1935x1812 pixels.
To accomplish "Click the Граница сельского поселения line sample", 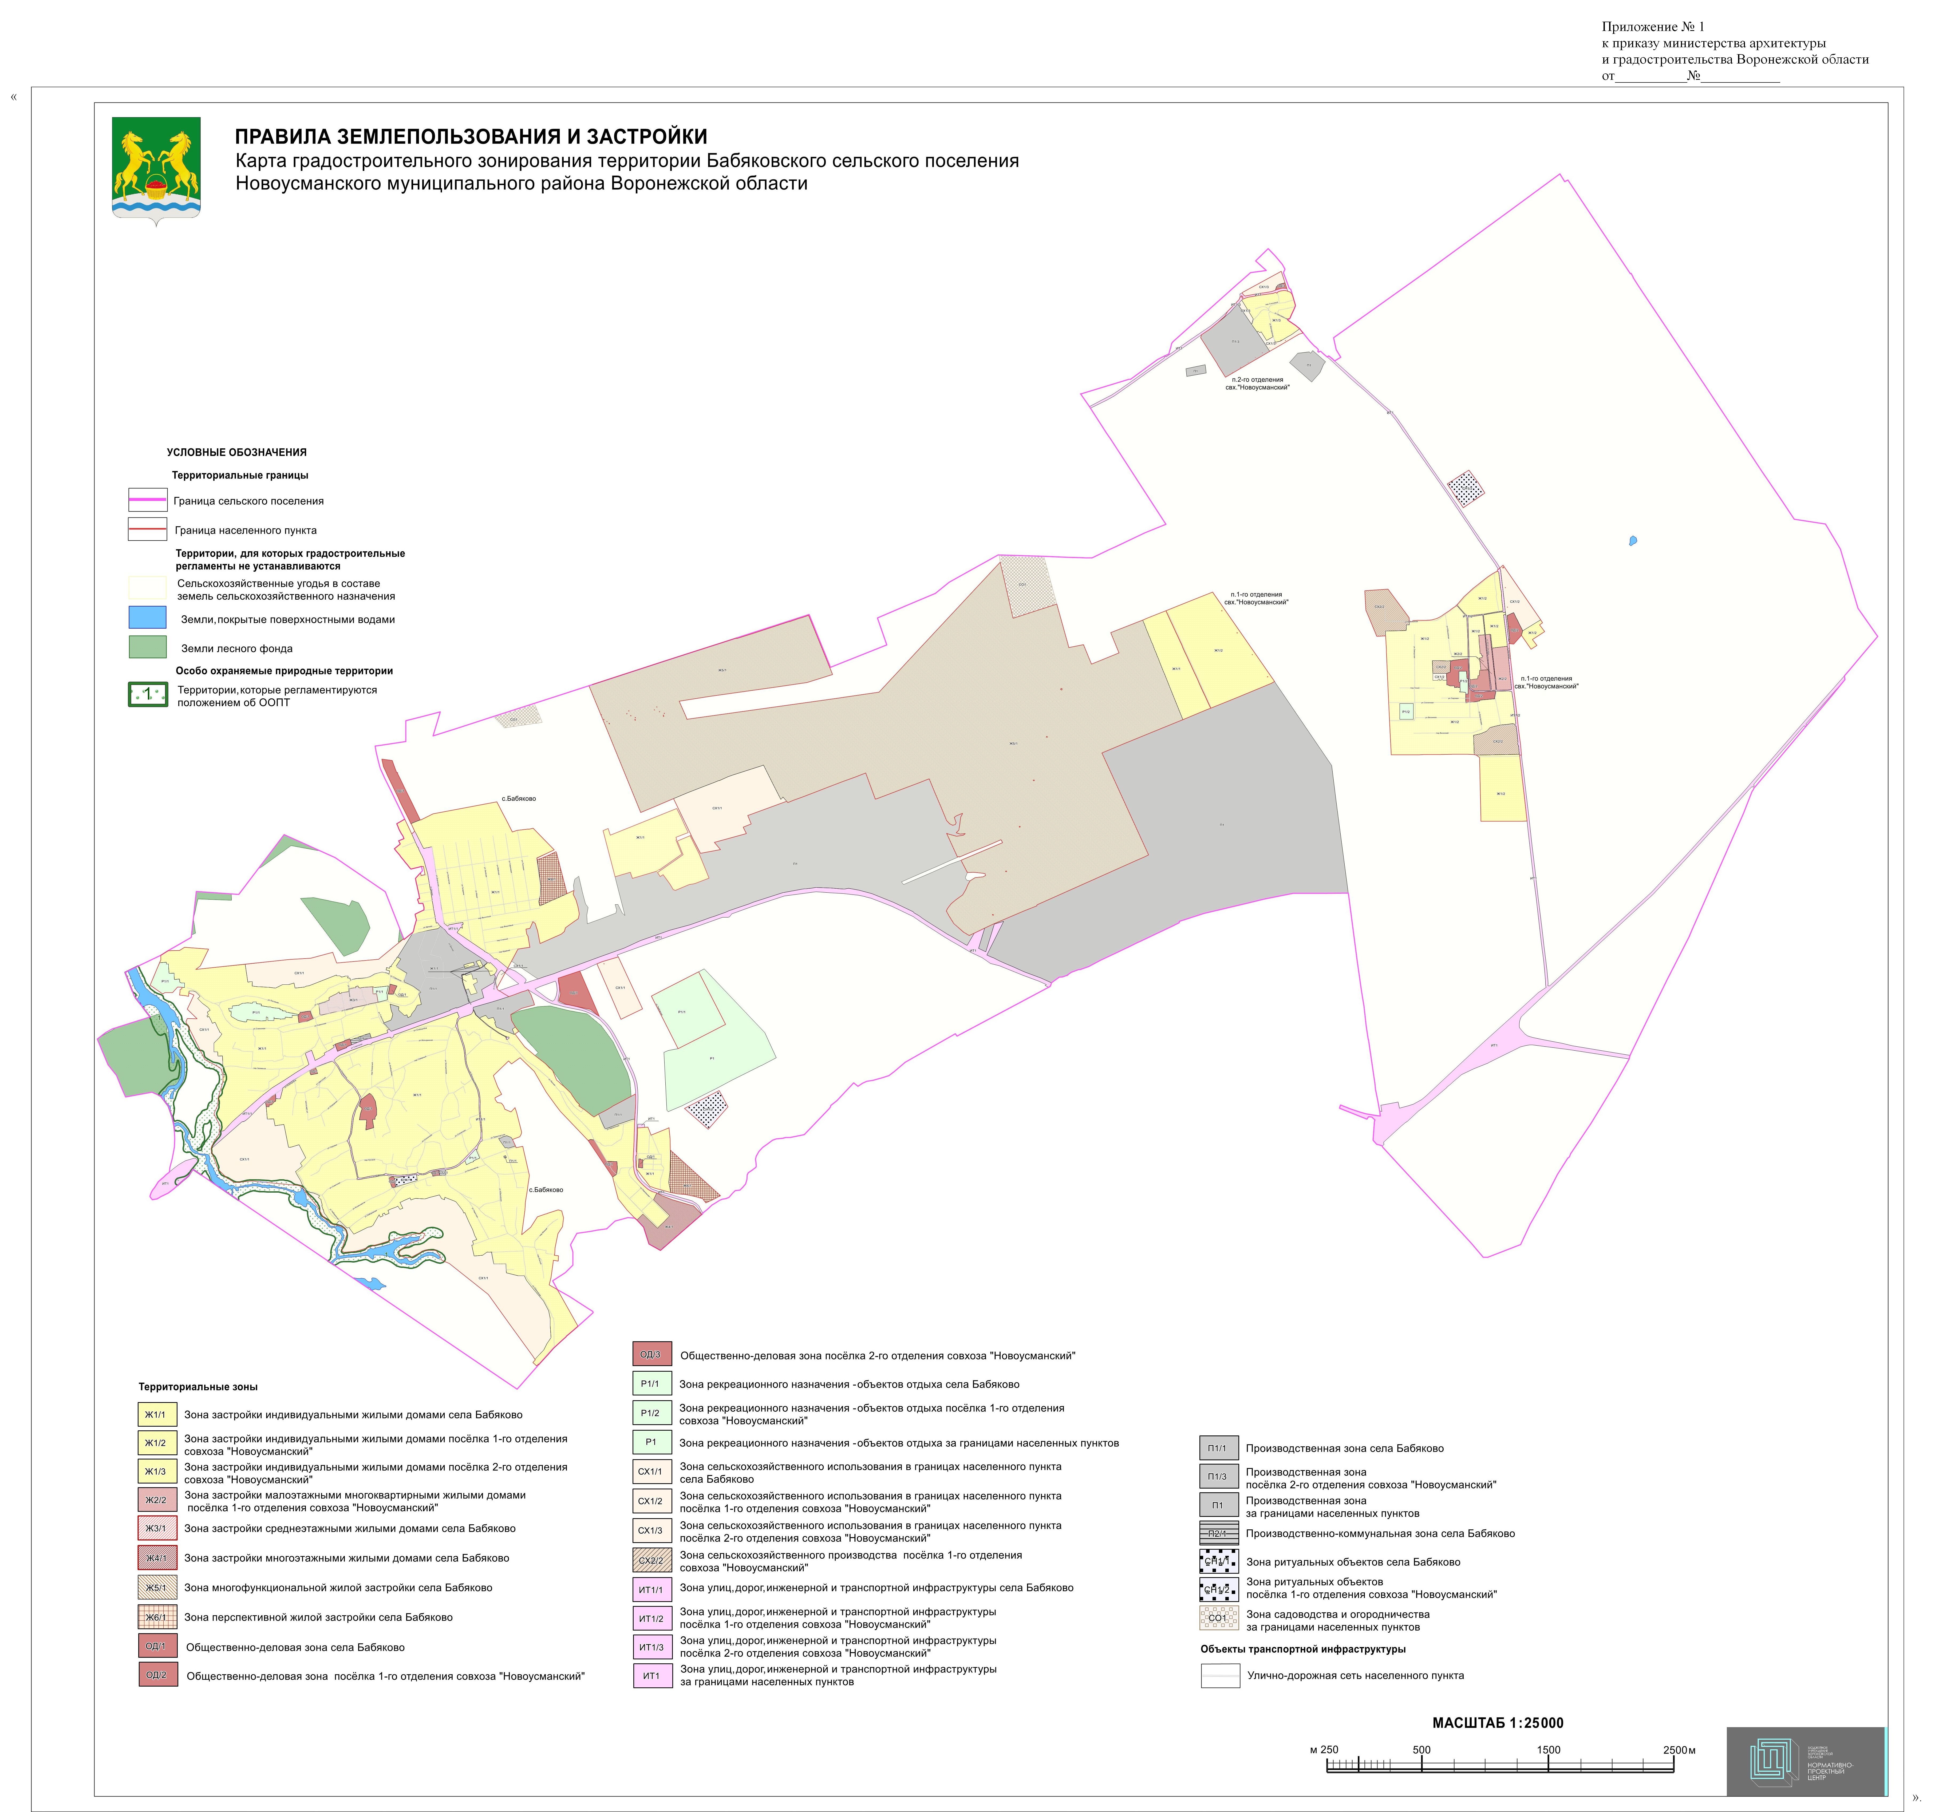I will 148,500.
